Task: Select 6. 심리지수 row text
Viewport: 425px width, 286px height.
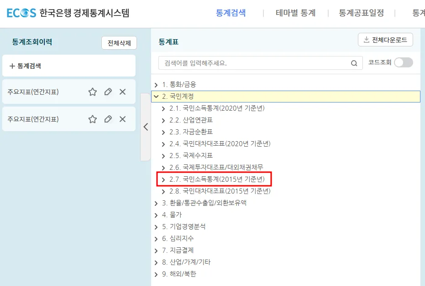Action: pos(178,238)
